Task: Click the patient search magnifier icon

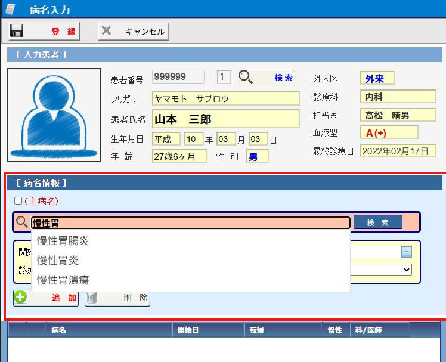Action: point(246,78)
